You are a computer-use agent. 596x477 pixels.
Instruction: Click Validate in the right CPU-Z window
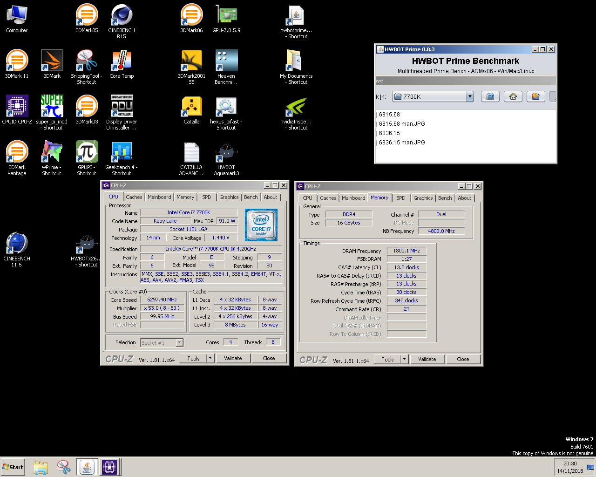pos(427,359)
